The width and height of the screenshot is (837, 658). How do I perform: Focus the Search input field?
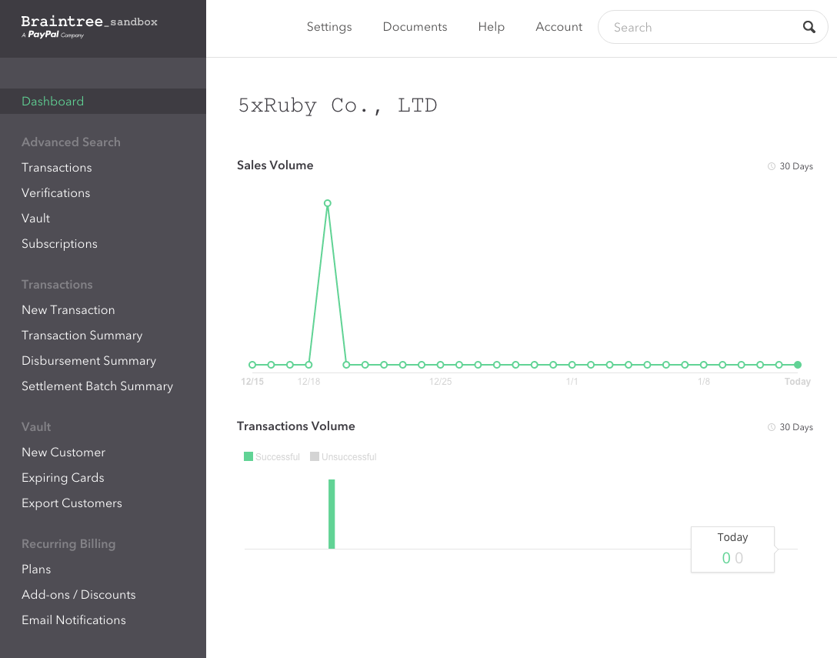[x=700, y=27]
